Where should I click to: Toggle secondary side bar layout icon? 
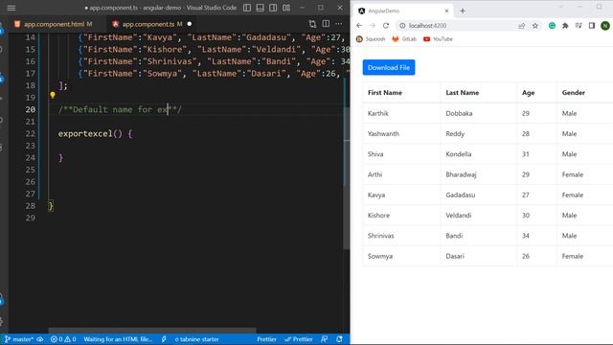pos(273,8)
